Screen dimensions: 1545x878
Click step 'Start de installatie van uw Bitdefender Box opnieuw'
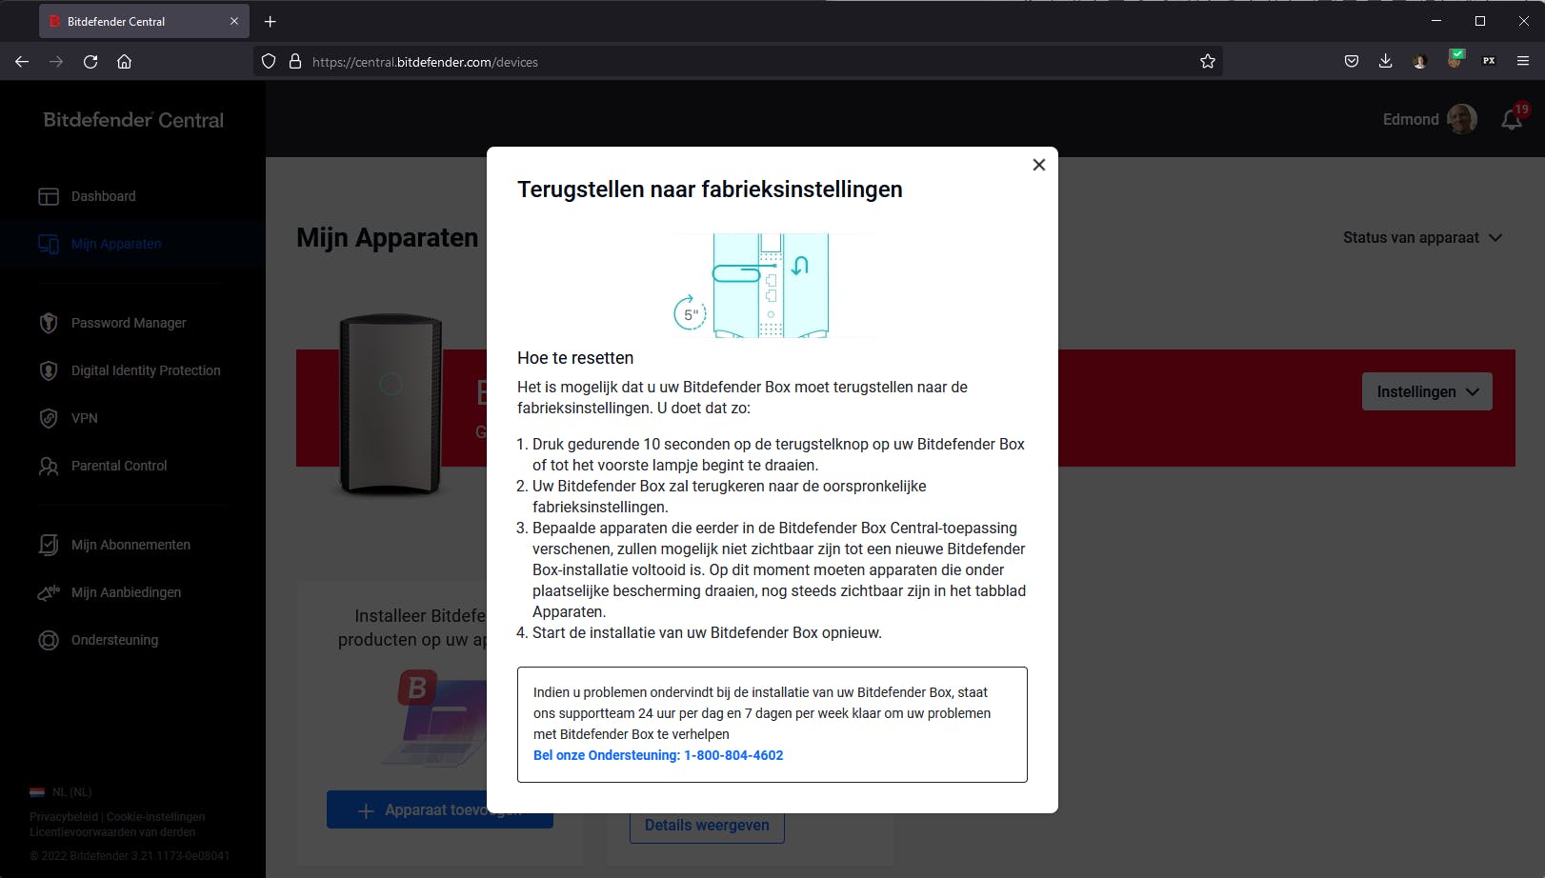pyautogui.click(x=707, y=632)
